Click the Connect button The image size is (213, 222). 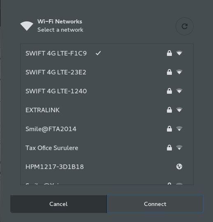coord(155,204)
